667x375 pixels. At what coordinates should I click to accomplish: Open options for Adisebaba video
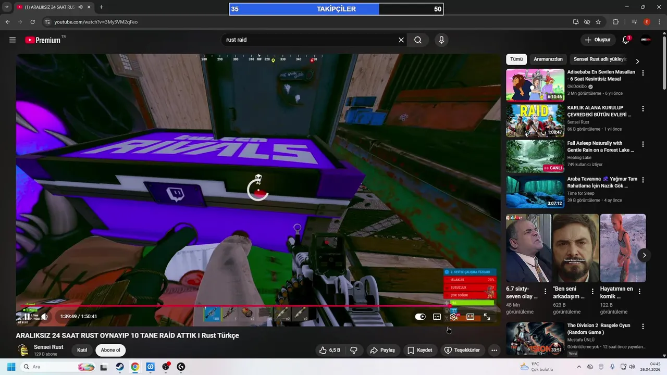(x=643, y=73)
